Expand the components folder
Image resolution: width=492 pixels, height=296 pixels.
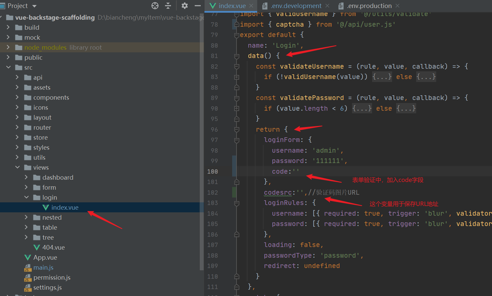click(17, 97)
